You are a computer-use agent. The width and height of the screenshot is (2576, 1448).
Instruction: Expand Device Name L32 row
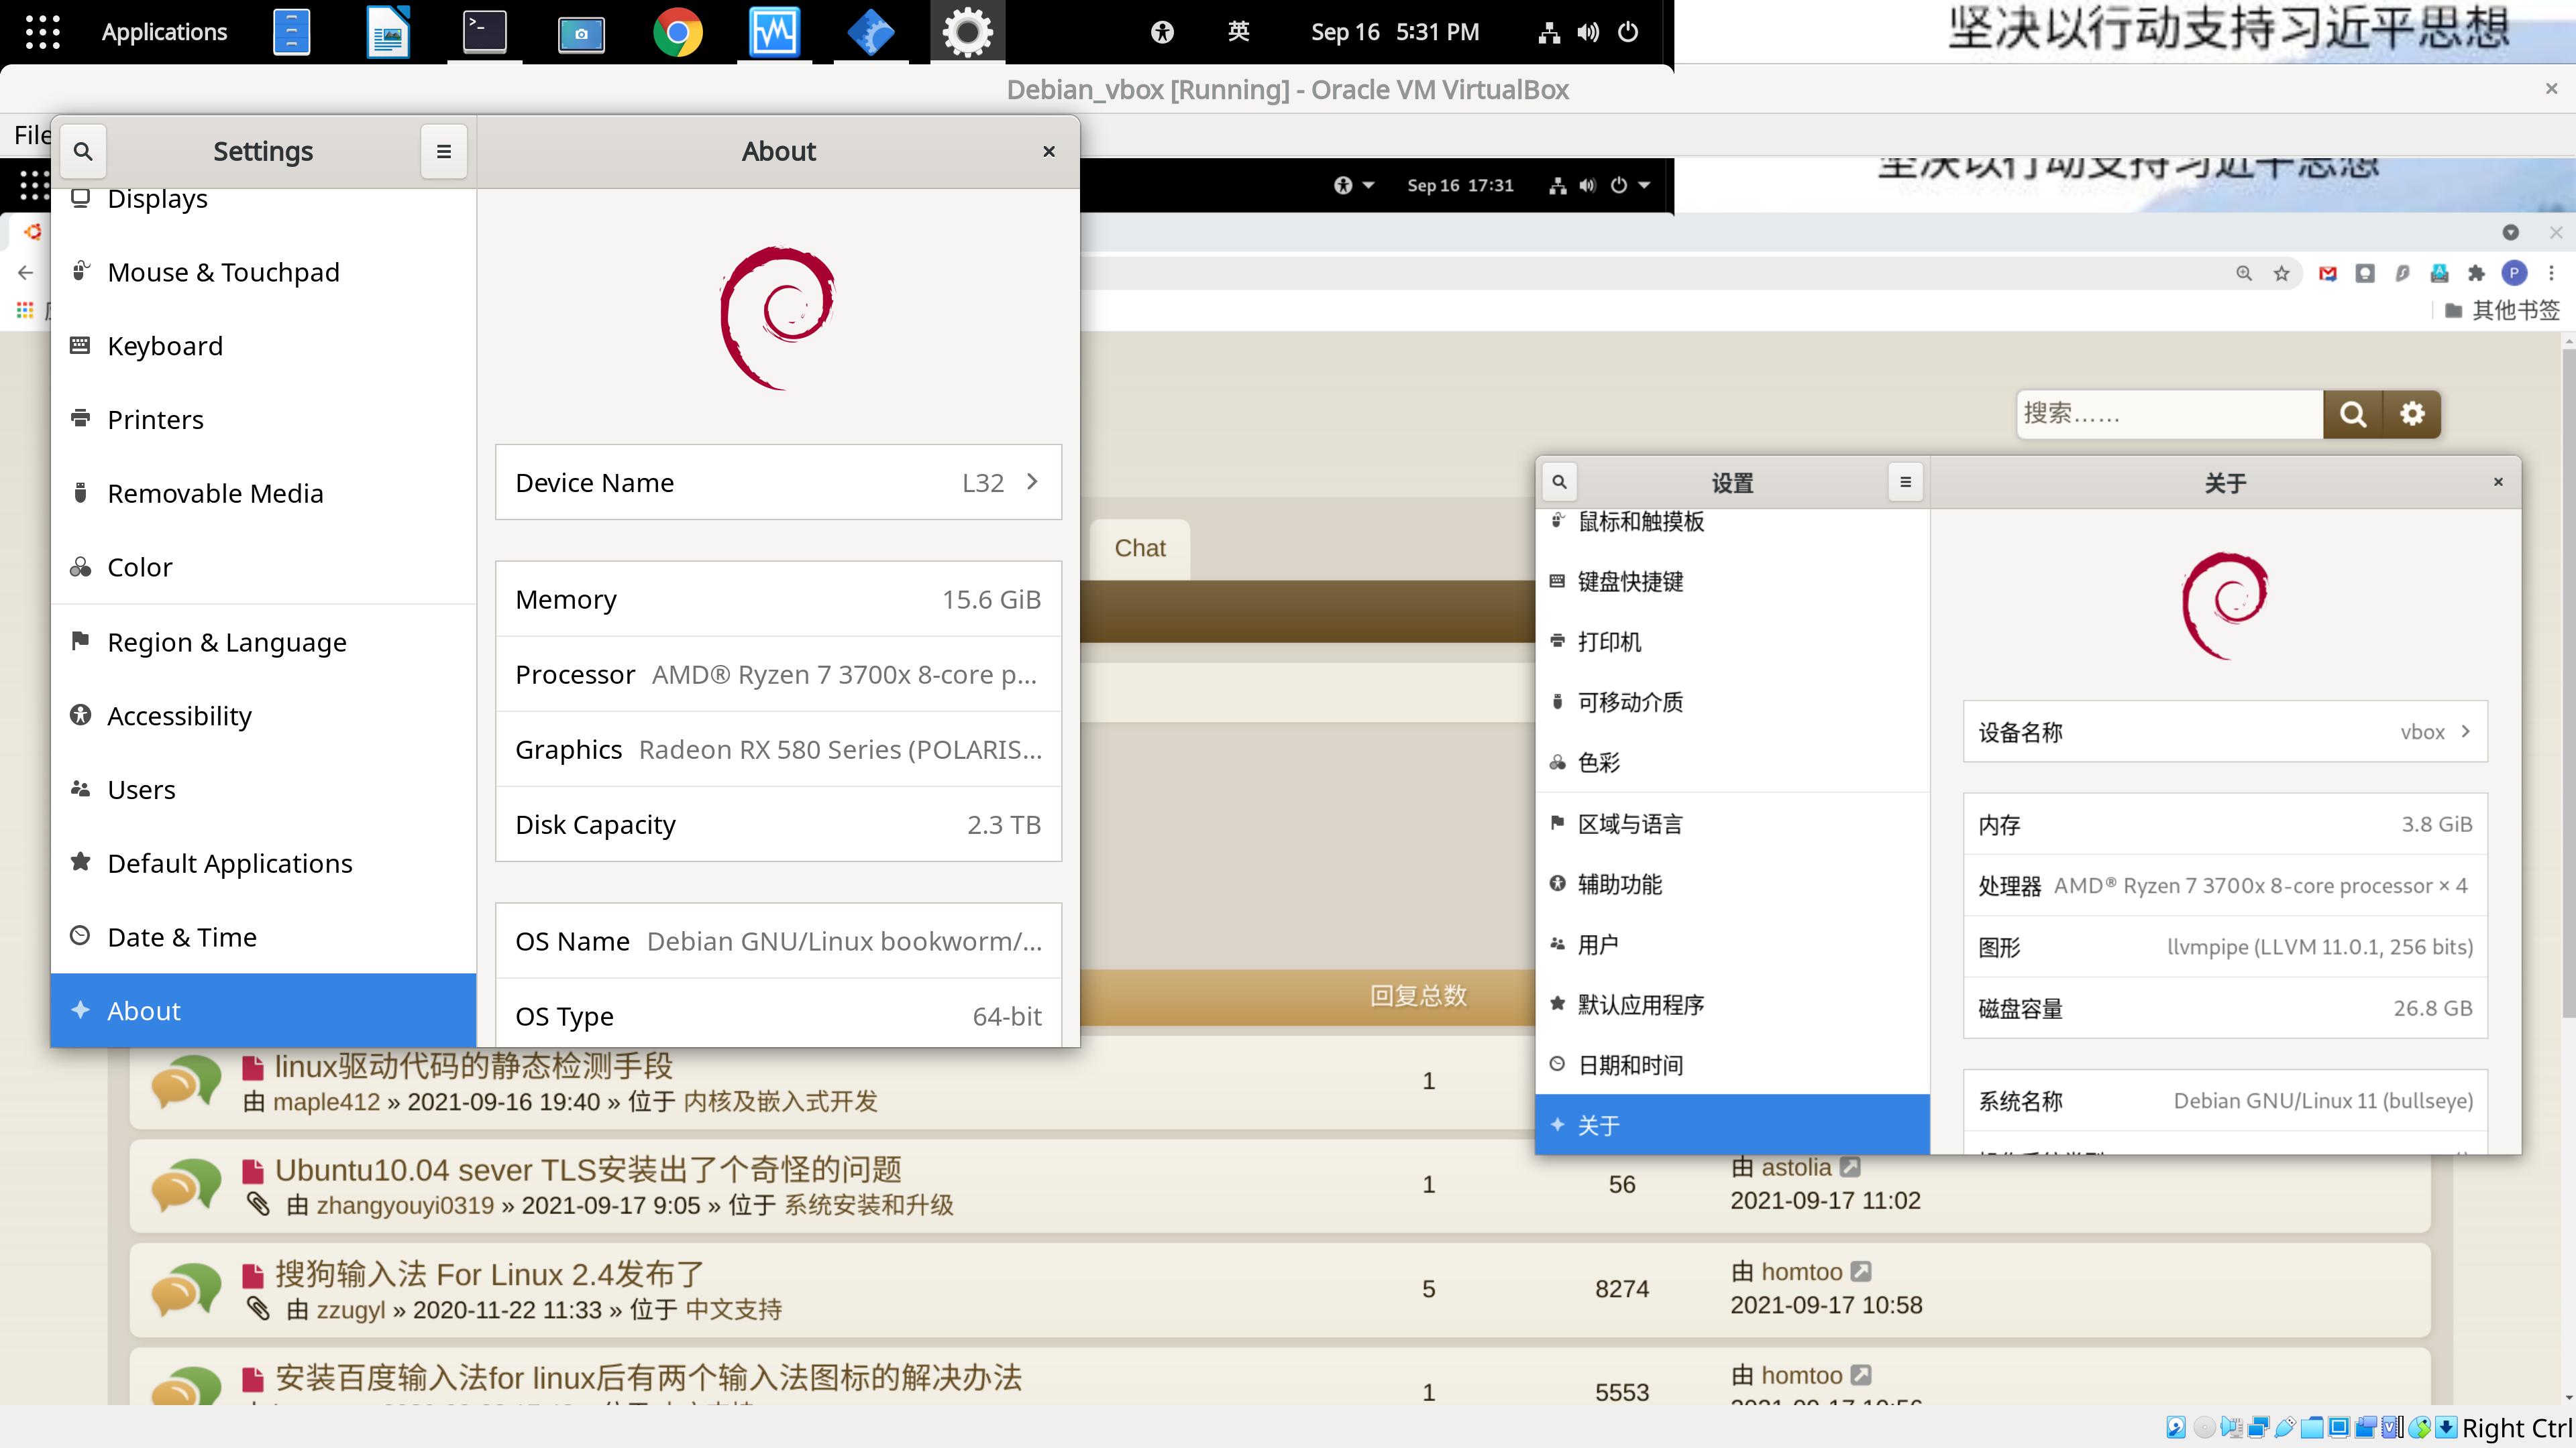click(778, 483)
